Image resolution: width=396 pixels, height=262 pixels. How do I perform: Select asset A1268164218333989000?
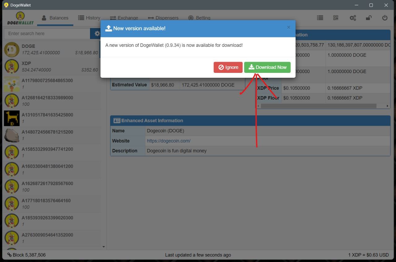pyautogui.click(x=52, y=101)
